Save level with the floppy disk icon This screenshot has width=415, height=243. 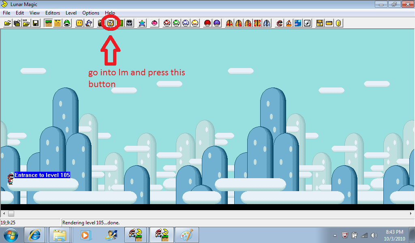click(x=36, y=23)
